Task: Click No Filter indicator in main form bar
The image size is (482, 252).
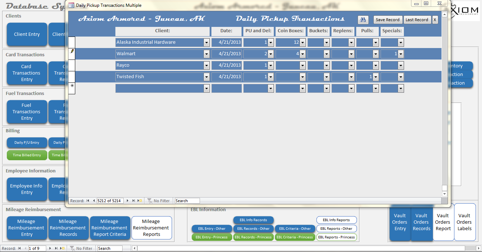Action: tap(81, 248)
